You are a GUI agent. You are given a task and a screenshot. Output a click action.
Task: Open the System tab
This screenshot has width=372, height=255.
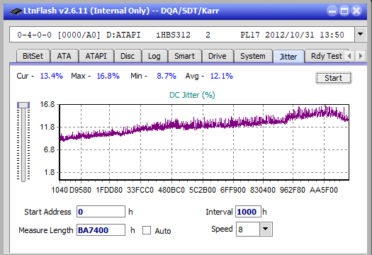click(x=253, y=56)
